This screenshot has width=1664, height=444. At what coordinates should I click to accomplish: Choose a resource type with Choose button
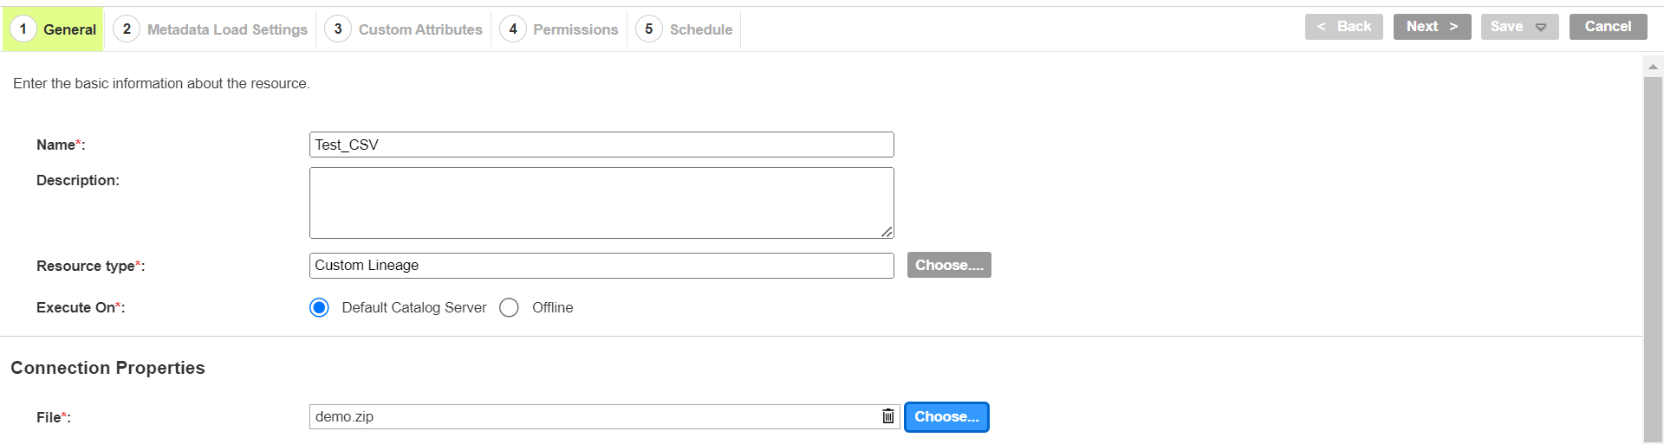coord(949,265)
